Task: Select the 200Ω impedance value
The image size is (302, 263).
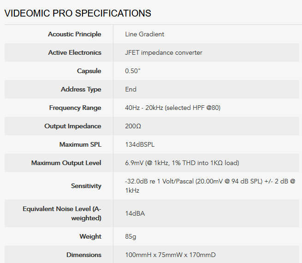Action: (x=133, y=126)
